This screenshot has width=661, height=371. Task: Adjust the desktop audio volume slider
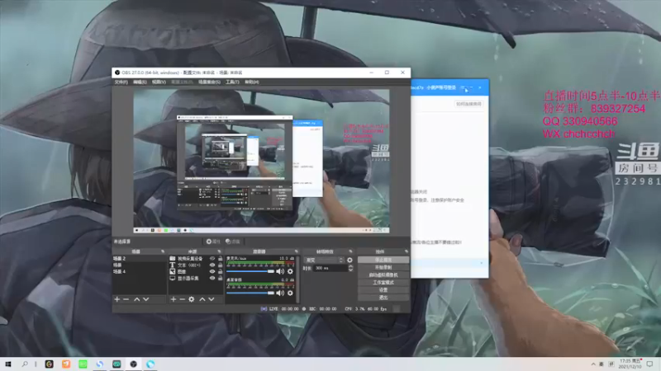250,293
